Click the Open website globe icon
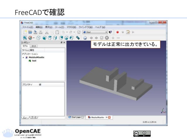Viewport: 187px width, 140px height. pos(85,38)
